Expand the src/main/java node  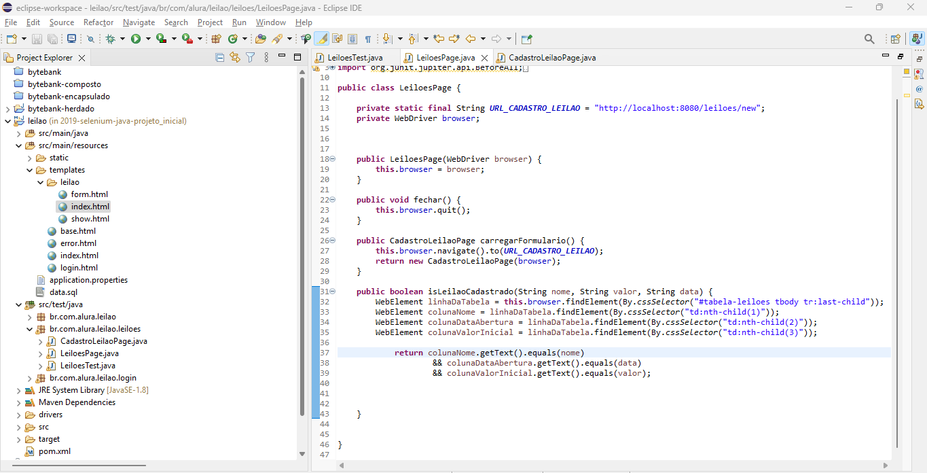pyautogui.click(x=19, y=133)
